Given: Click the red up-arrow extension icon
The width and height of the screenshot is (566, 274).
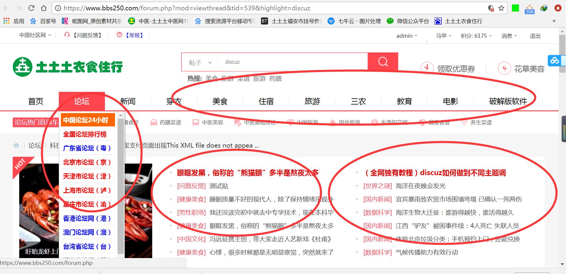Looking at the screenshot, I should tap(558, 8).
